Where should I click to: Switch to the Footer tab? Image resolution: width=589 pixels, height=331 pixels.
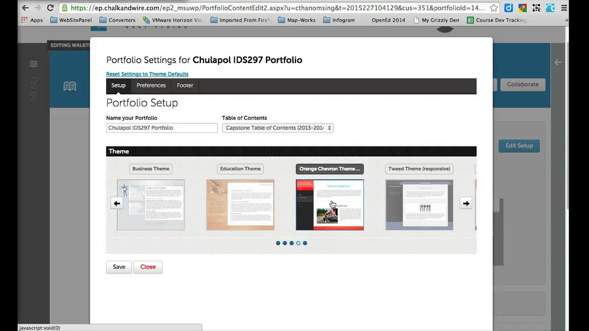click(x=185, y=86)
